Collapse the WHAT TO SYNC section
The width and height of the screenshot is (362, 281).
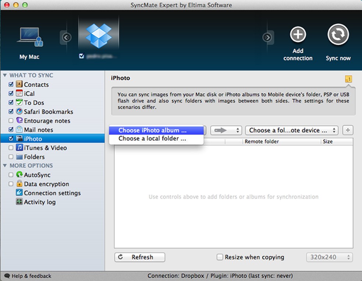tap(5, 75)
